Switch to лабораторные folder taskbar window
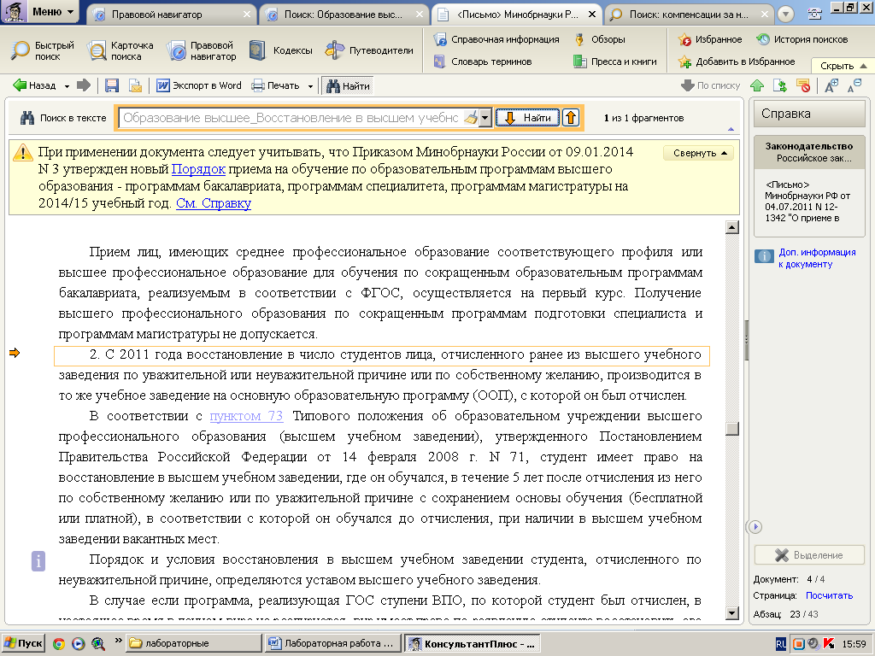Screen dimensions: 875x656 pos(194,643)
